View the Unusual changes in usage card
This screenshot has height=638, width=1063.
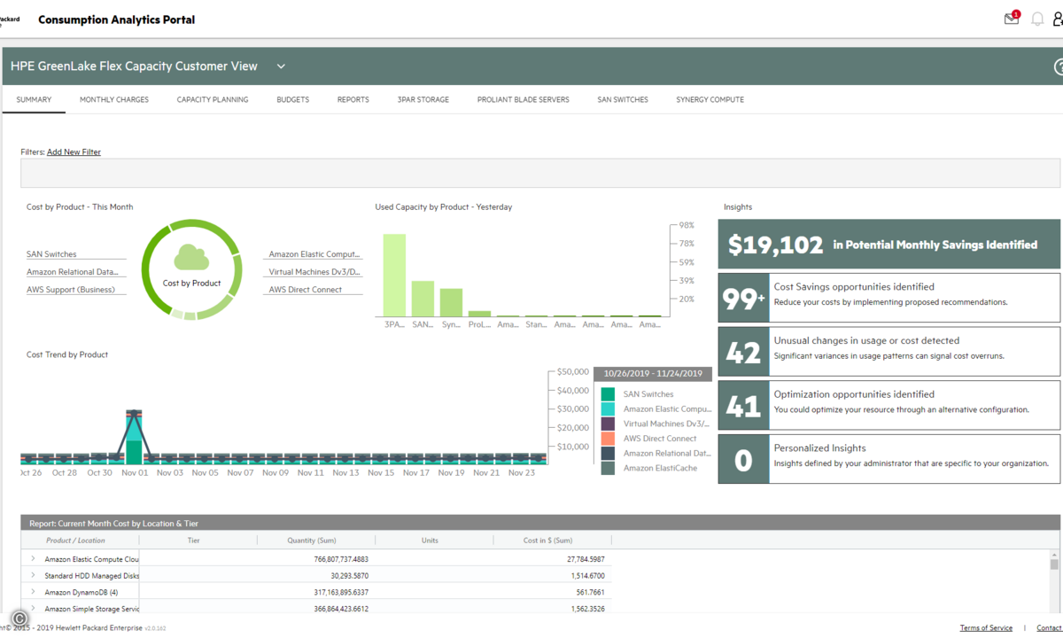(888, 351)
